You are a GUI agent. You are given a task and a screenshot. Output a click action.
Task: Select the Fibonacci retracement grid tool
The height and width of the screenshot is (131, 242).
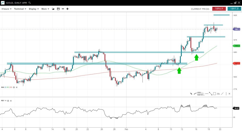[199, 94]
